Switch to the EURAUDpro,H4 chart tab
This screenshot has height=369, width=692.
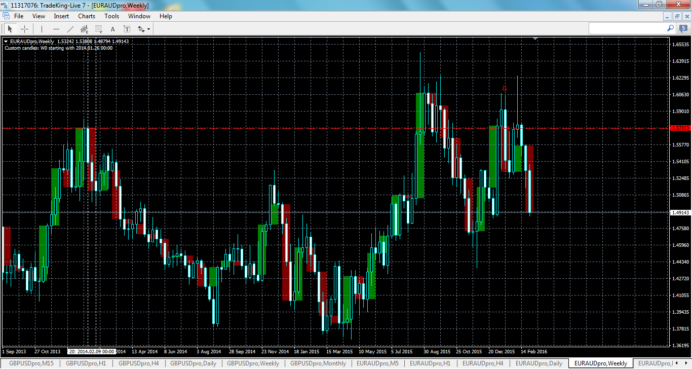(483, 363)
